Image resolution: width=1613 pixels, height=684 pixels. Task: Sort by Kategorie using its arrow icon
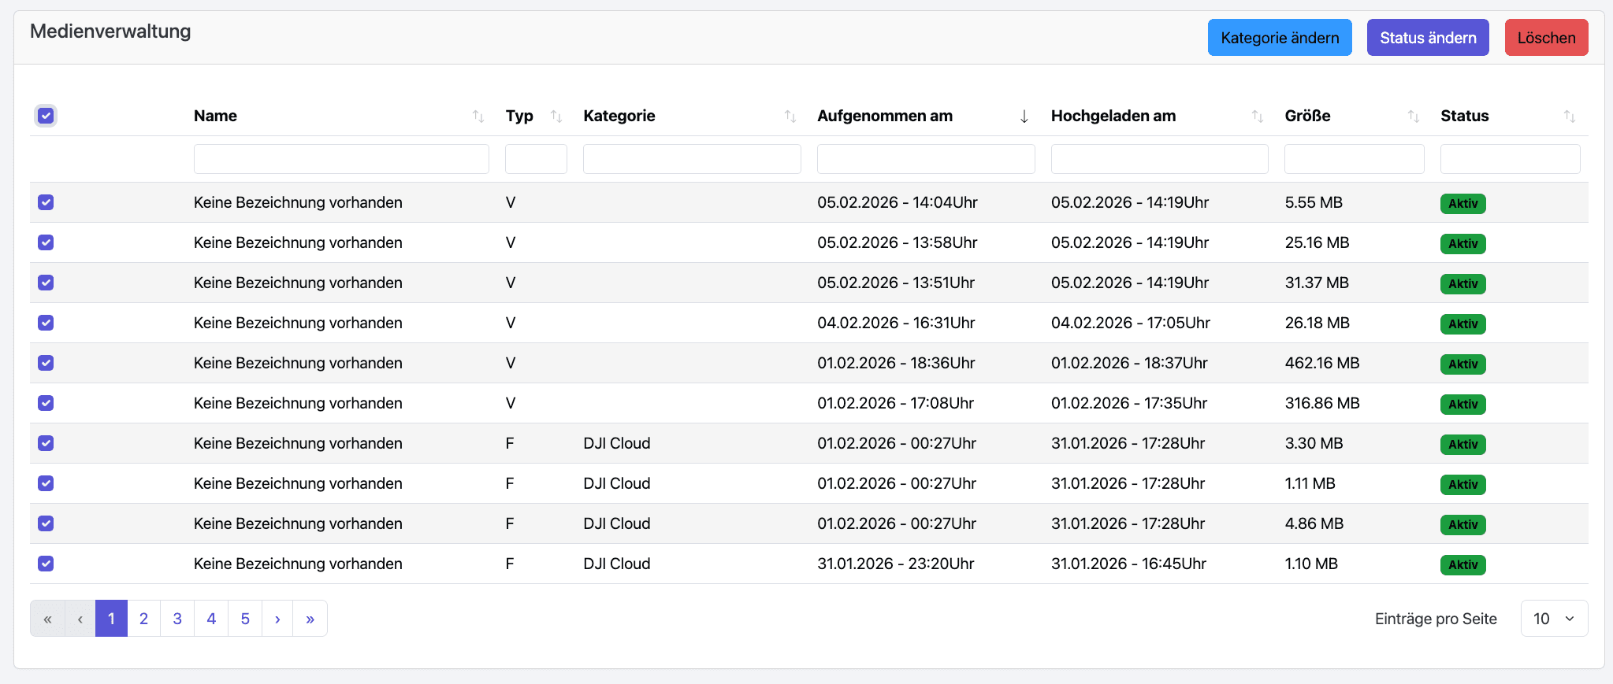point(790,116)
